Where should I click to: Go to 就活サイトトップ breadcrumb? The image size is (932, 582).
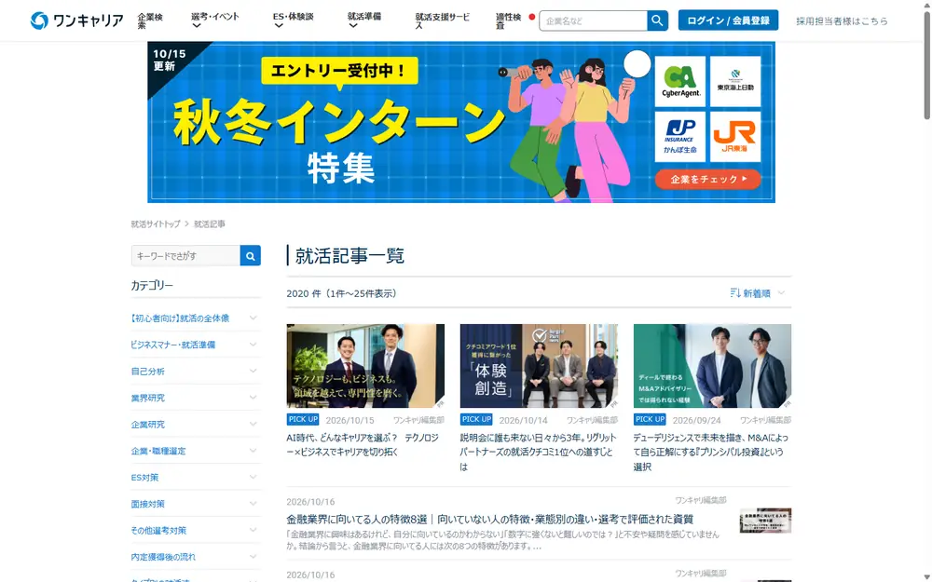pyautogui.click(x=155, y=223)
